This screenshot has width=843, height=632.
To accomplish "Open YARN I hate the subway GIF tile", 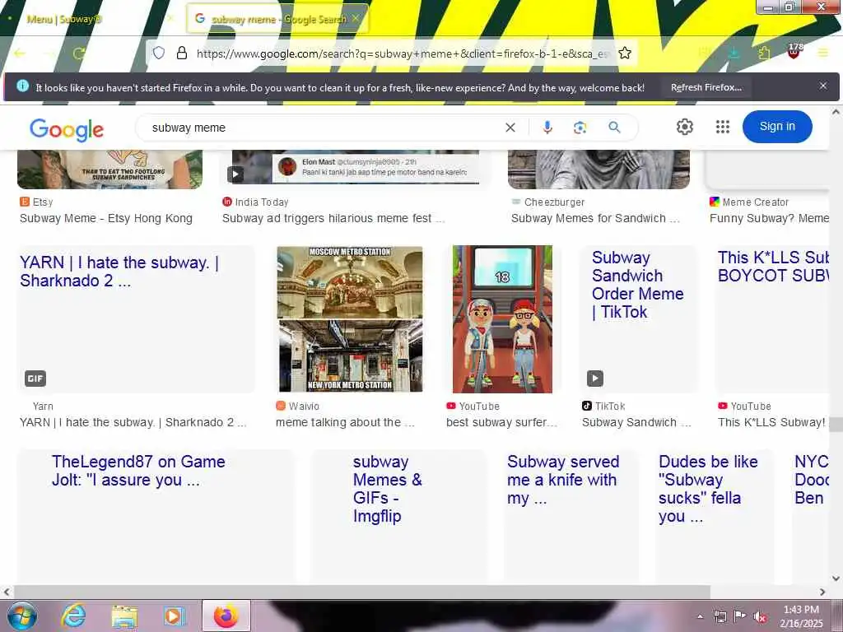I will pos(136,319).
